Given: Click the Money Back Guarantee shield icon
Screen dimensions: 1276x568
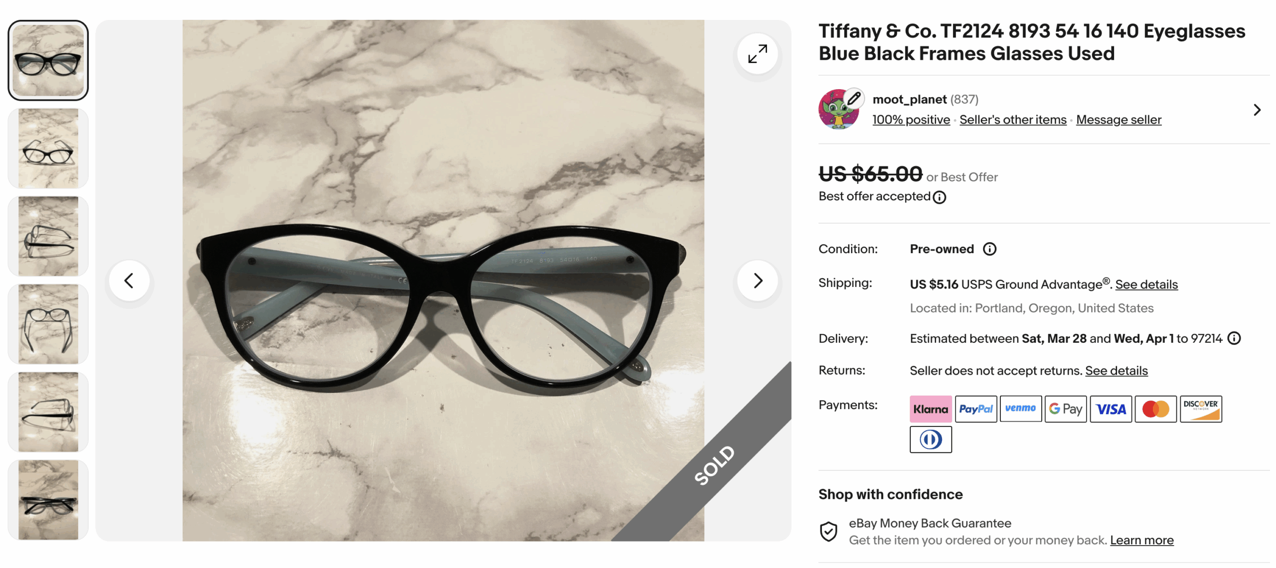Looking at the screenshot, I should [x=828, y=531].
